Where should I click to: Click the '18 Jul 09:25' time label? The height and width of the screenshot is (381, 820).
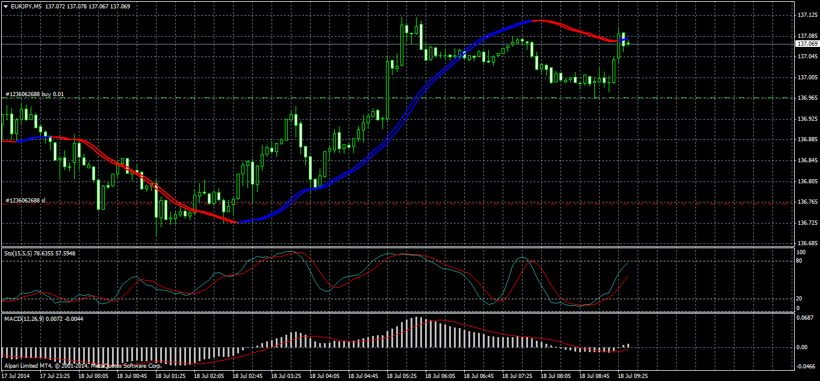pyautogui.click(x=633, y=376)
